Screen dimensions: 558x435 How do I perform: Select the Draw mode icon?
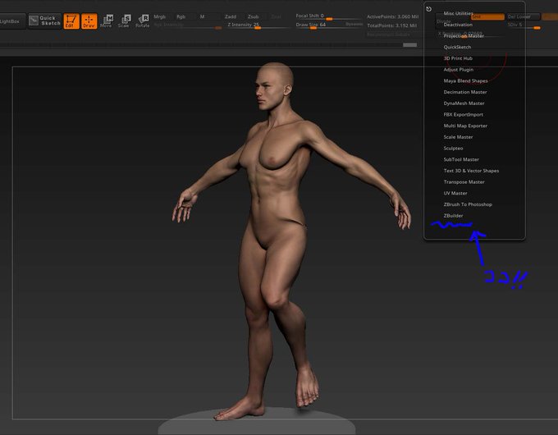point(89,21)
